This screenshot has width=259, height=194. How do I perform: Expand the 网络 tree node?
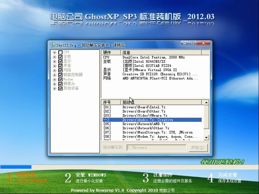point(54,70)
